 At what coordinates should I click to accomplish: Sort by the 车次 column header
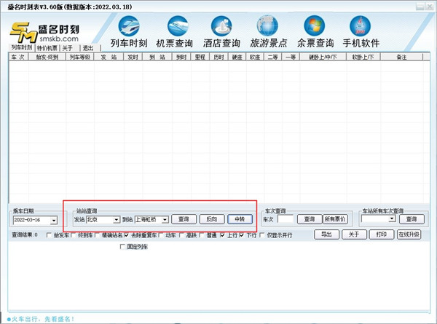[18, 57]
